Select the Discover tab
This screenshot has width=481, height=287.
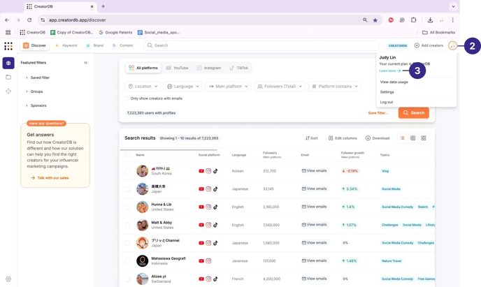(x=35, y=45)
